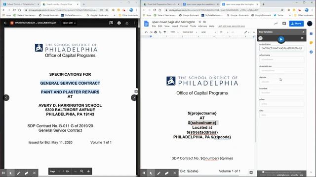Viewport: 316px width, 177px height.
Task: Open the Add-ons menu in Docs
Action: 202,26
